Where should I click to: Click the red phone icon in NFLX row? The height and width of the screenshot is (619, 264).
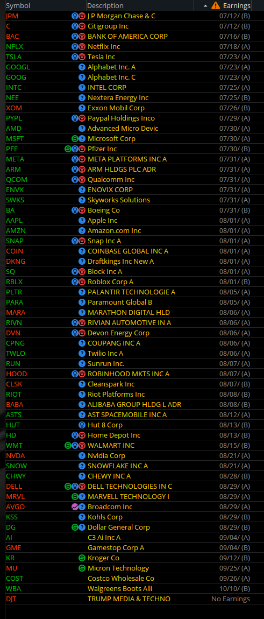pyautogui.click(x=82, y=47)
